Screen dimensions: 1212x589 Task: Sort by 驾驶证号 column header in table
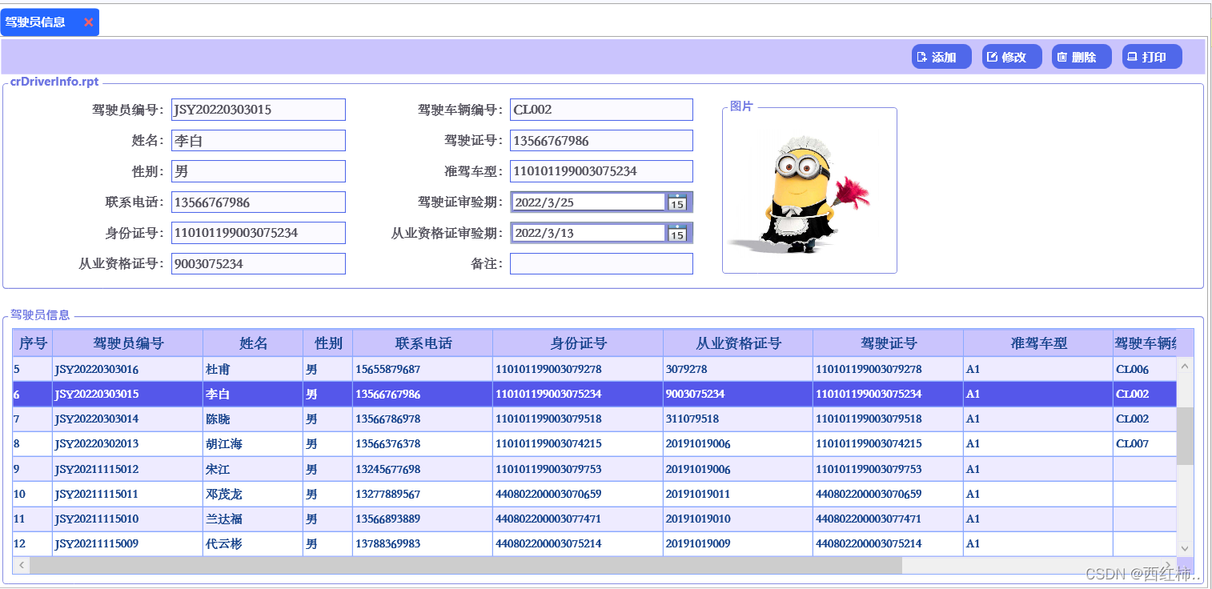click(888, 343)
